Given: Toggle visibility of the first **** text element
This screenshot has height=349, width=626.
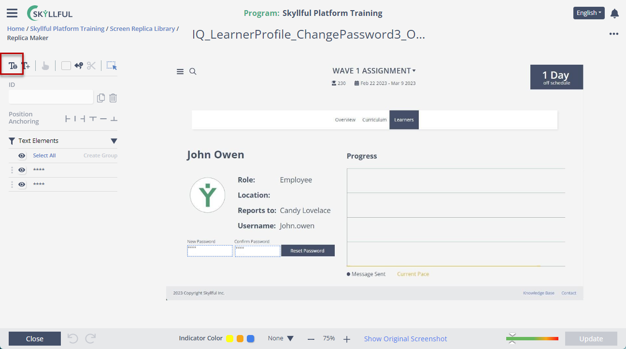Looking at the screenshot, I should coord(22,170).
